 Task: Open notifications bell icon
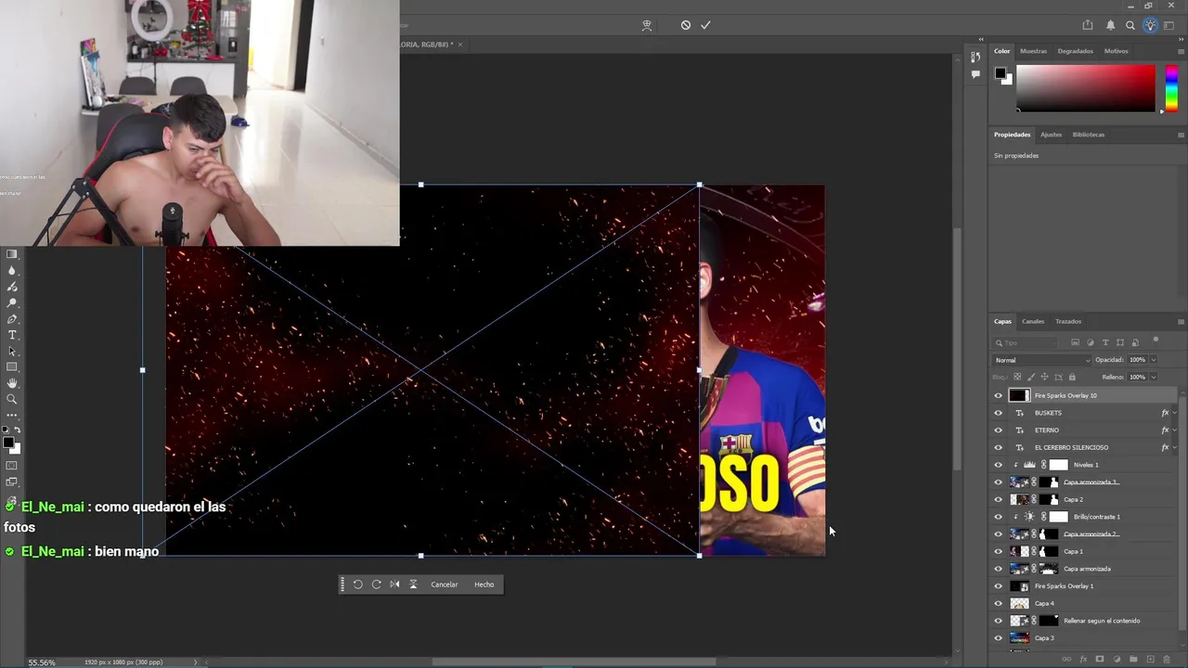pos(1110,25)
